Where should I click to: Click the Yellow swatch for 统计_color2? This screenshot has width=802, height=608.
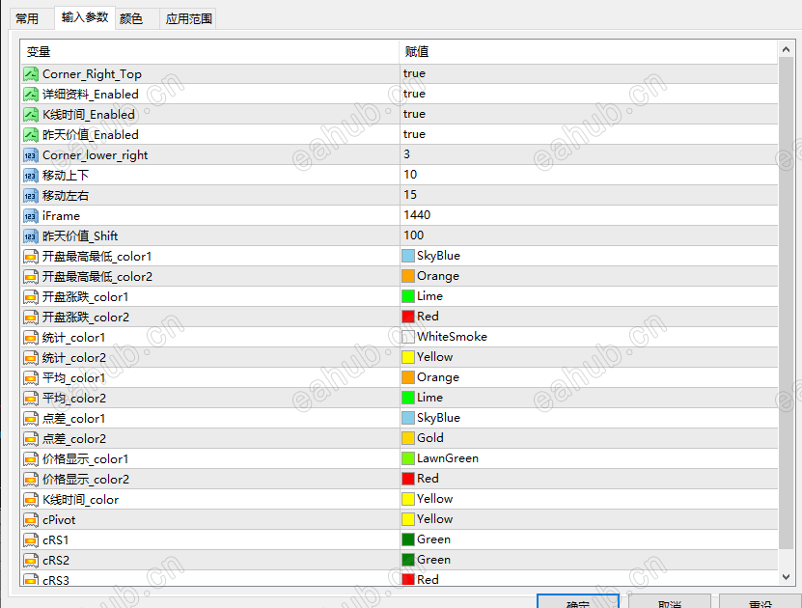coord(408,357)
